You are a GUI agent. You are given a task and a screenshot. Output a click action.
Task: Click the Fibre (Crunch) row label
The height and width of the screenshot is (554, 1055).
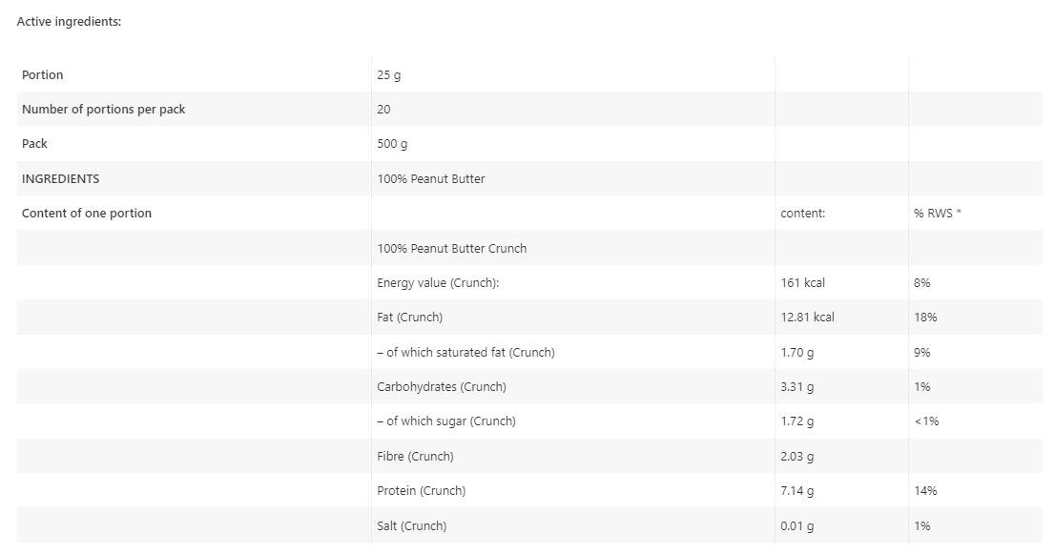(x=415, y=456)
